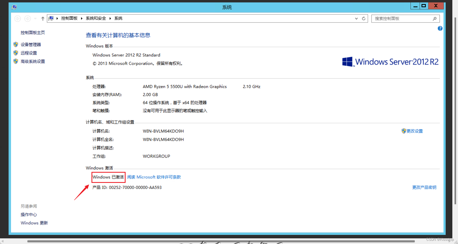
Task: Maximize the 系统 window
Action: click(424, 6)
